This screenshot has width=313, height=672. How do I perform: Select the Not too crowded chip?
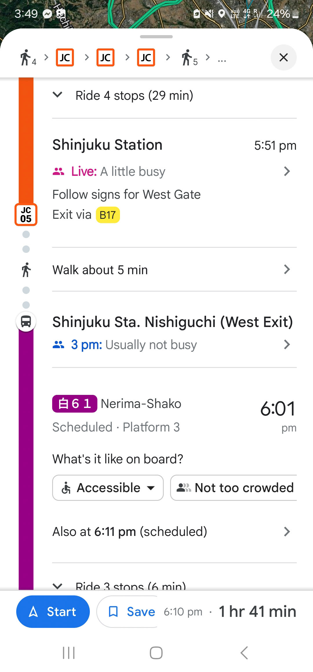(235, 488)
